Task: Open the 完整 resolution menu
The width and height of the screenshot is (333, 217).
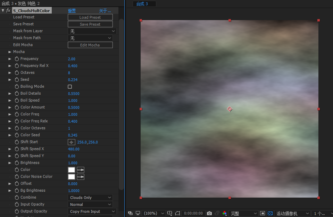Action: click(x=244, y=213)
